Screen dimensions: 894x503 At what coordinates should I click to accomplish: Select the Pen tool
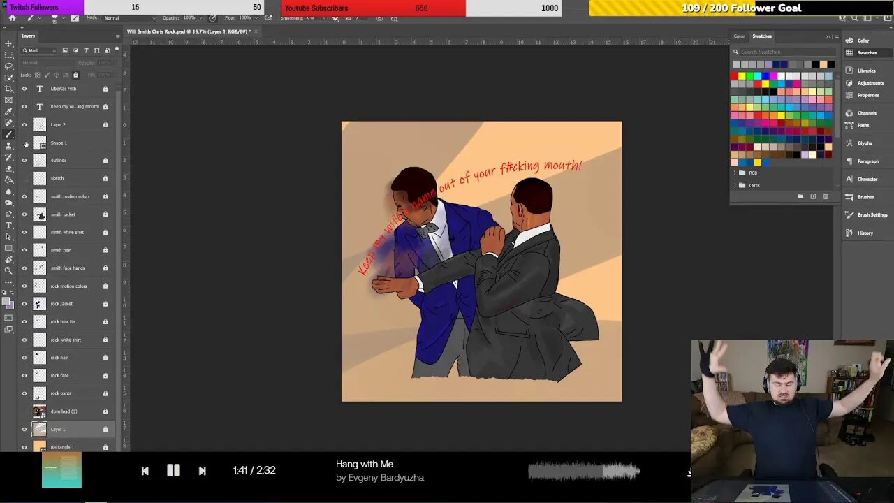[x=8, y=214]
